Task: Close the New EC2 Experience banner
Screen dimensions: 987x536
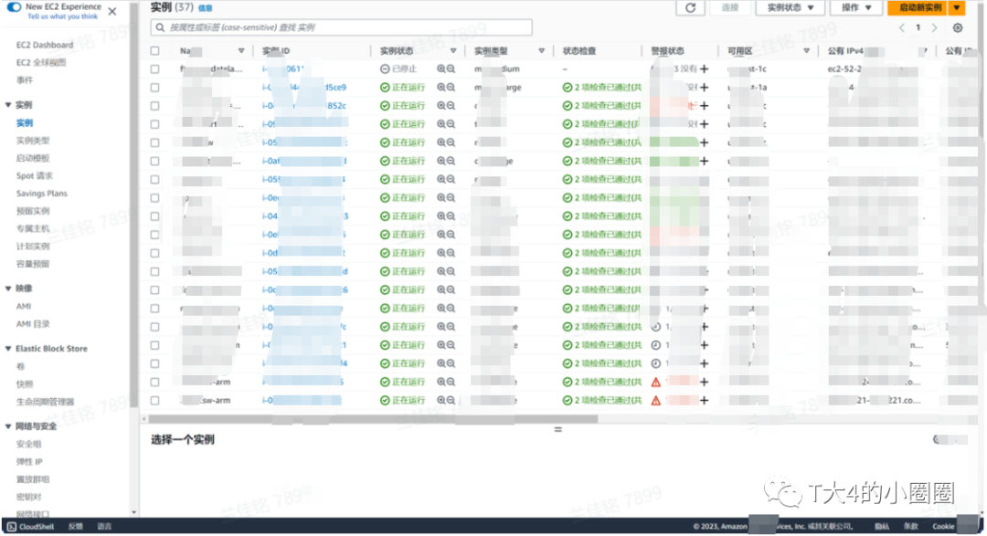Action: tap(112, 11)
